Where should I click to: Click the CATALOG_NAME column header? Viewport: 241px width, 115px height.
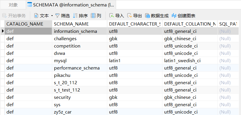28,24
